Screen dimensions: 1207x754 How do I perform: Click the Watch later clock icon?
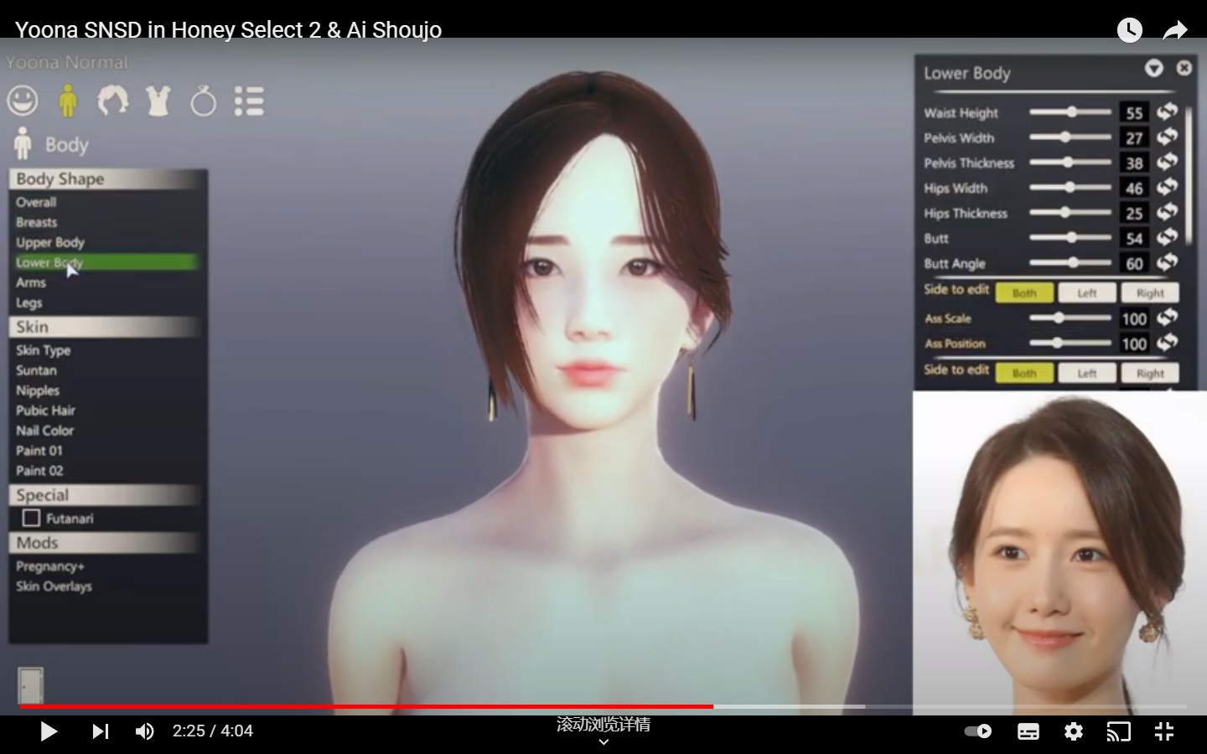point(1130,30)
